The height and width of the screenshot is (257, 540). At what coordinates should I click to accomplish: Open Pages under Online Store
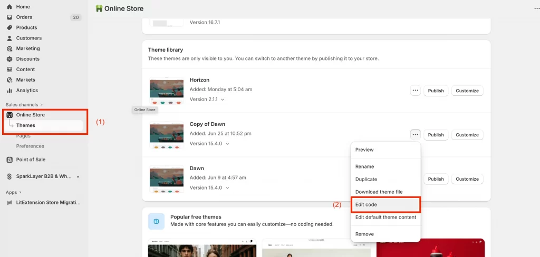[23, 136]
